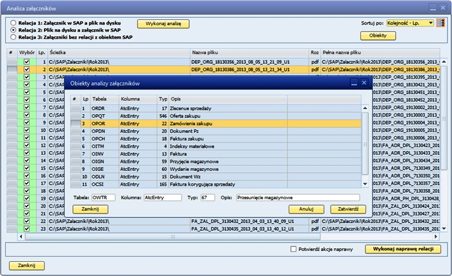
Task: Click the Opis field Przesunięcie magazynowe
Action: (x=298, y=198)
